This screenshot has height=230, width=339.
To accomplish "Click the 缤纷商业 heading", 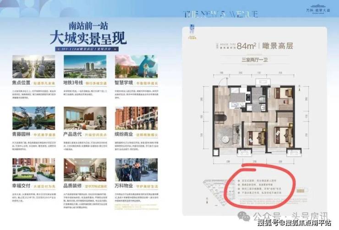I will pos(124,134).
